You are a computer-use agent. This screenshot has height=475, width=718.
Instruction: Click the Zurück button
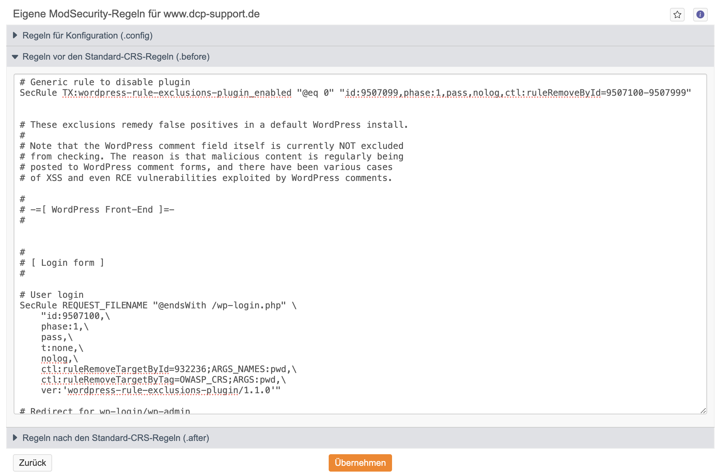[32, 463]
